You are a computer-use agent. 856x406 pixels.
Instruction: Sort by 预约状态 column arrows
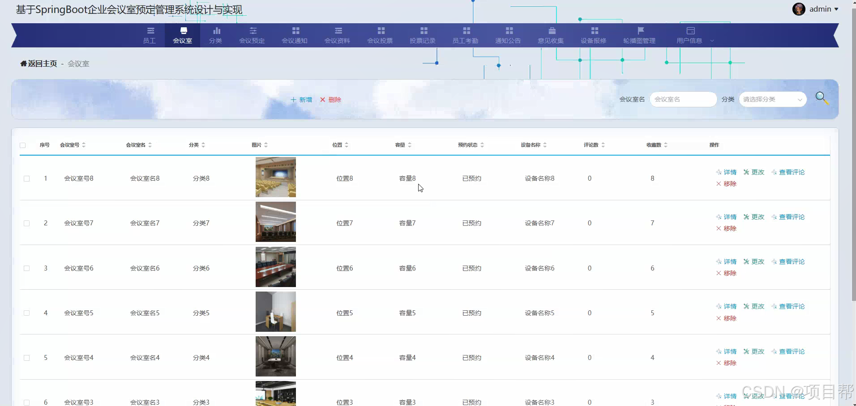pyautogui.click(x=482, y=145)
